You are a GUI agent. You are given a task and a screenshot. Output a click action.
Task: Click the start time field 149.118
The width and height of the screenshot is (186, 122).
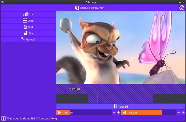[84, 112]
